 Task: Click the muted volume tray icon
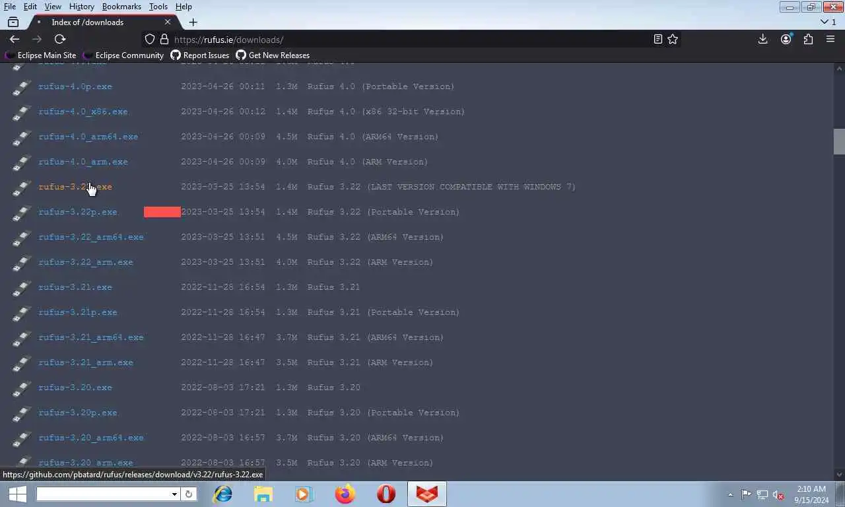click(778, 494)
